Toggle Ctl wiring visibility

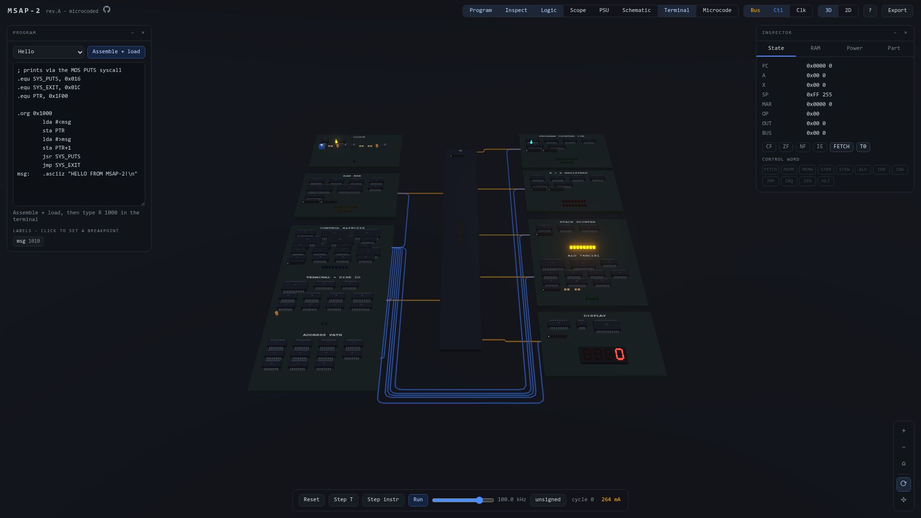coord(778,11)
